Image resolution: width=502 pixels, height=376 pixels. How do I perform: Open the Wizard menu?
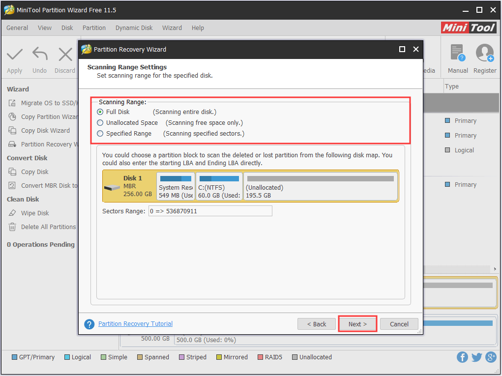(172, 28)
